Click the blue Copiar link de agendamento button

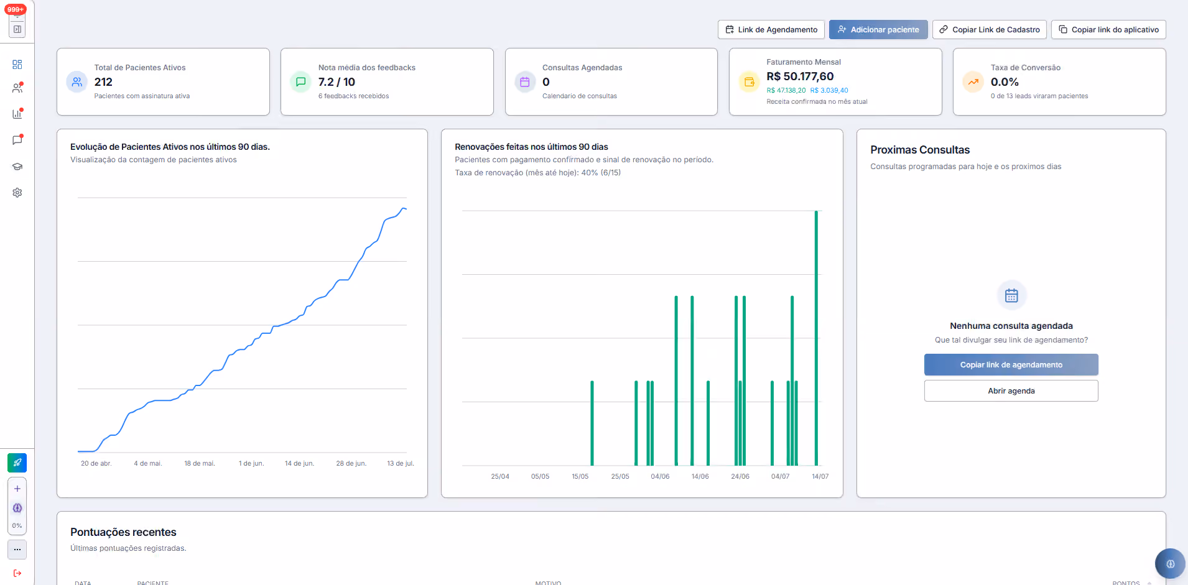coord(1011,365)
